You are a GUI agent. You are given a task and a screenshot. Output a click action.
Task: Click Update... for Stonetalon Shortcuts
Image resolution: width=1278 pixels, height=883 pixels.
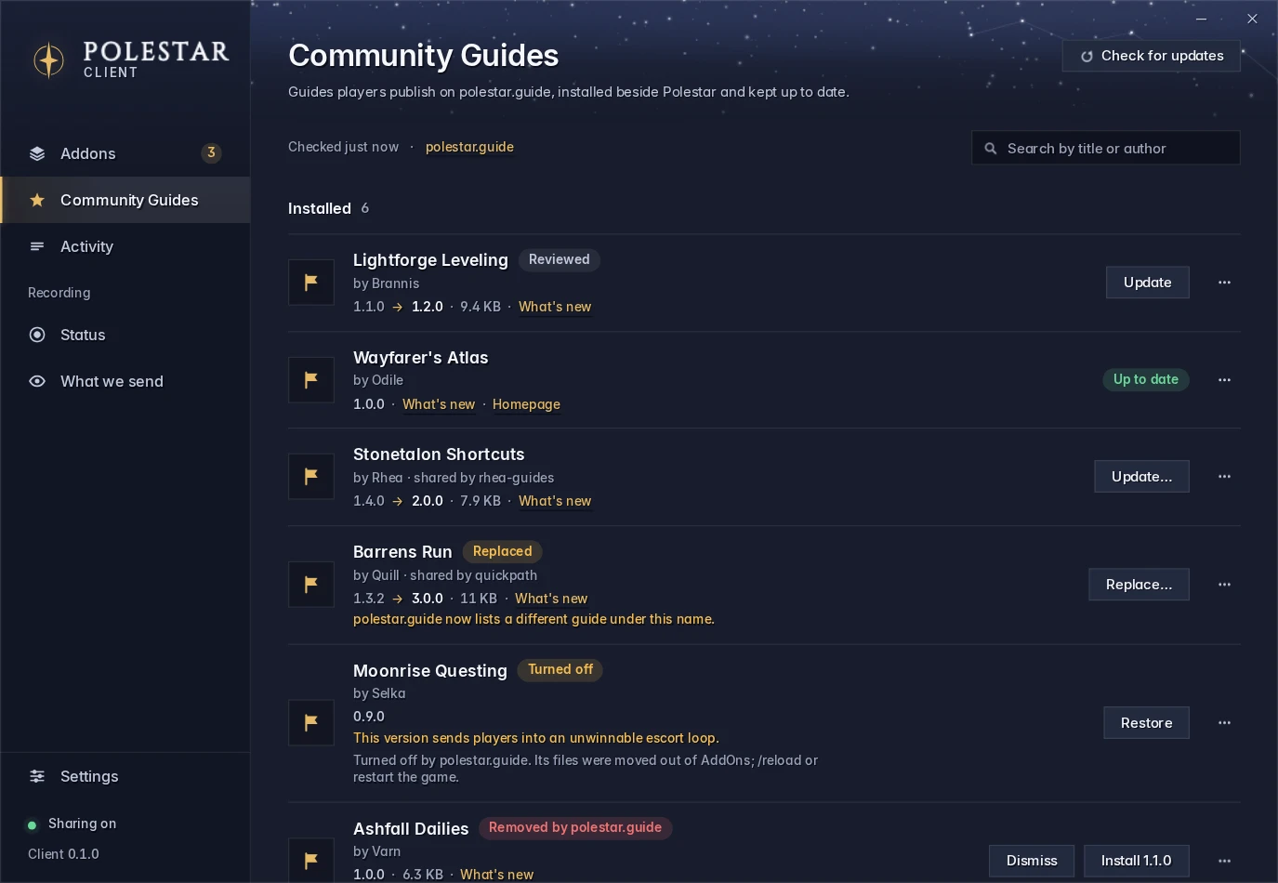coord(1141,477)
